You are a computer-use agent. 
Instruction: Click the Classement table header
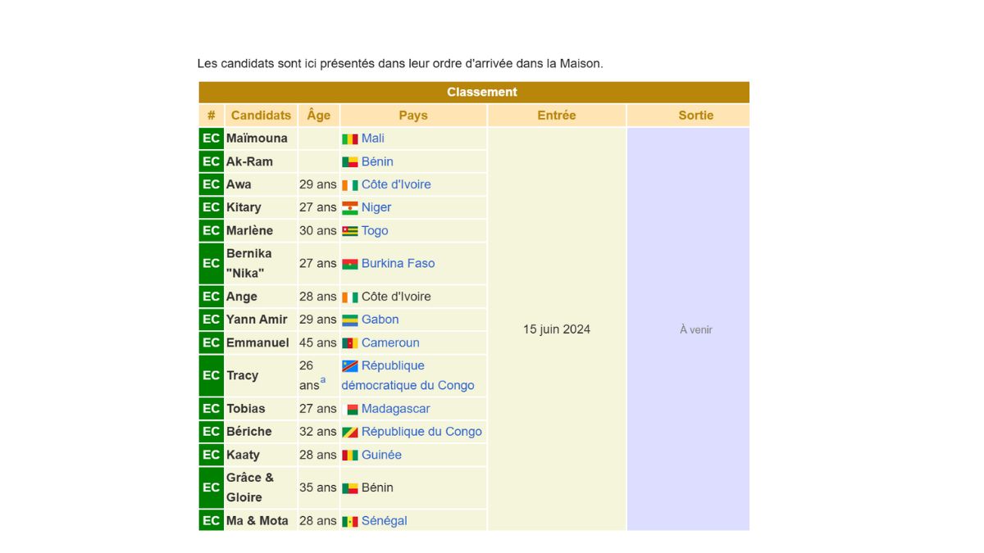pos(482,92)
